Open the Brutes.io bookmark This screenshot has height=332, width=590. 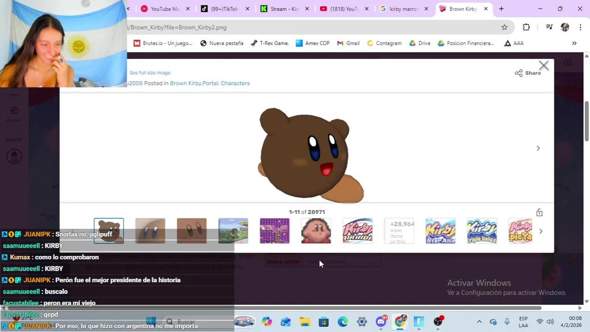click(x=163, y=43)
